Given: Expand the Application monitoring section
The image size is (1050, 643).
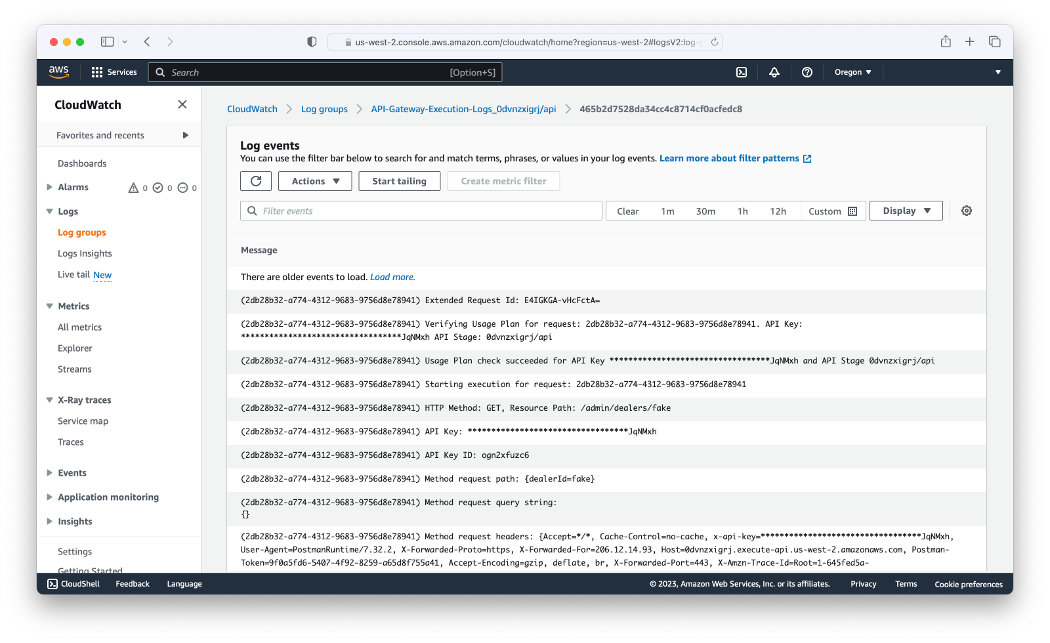Looking at the screenshot, I should (x=49, y=497).
